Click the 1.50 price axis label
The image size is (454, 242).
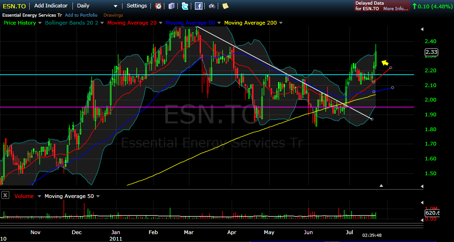[431, 173]
